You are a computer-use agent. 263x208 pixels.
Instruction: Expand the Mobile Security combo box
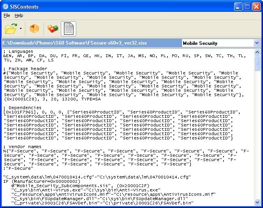point(257,43)
